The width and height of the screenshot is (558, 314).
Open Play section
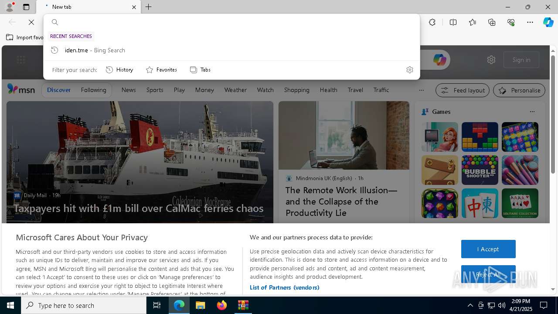click(x=179, y=90)
